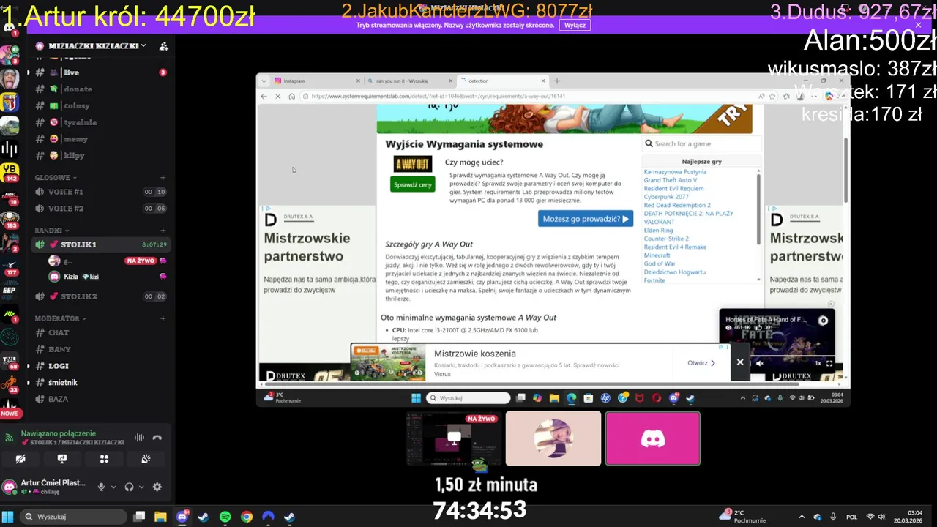This screenshot has height=527, width=937.
Task: Expand microphone input options arrow
Action: click(x=113, y=487)
